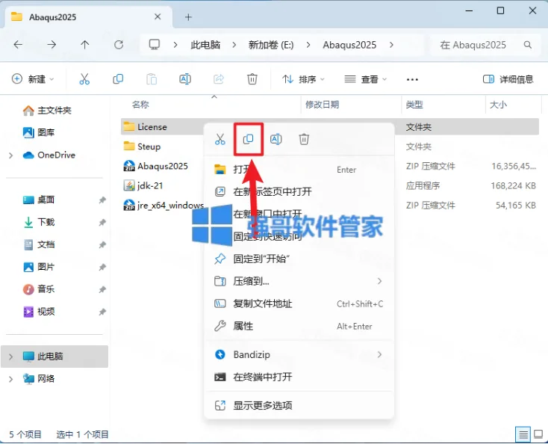Open 主文件夹 in the sidebar

pos(47,111)
